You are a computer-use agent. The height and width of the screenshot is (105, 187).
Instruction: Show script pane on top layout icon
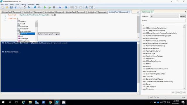(72, 8)
